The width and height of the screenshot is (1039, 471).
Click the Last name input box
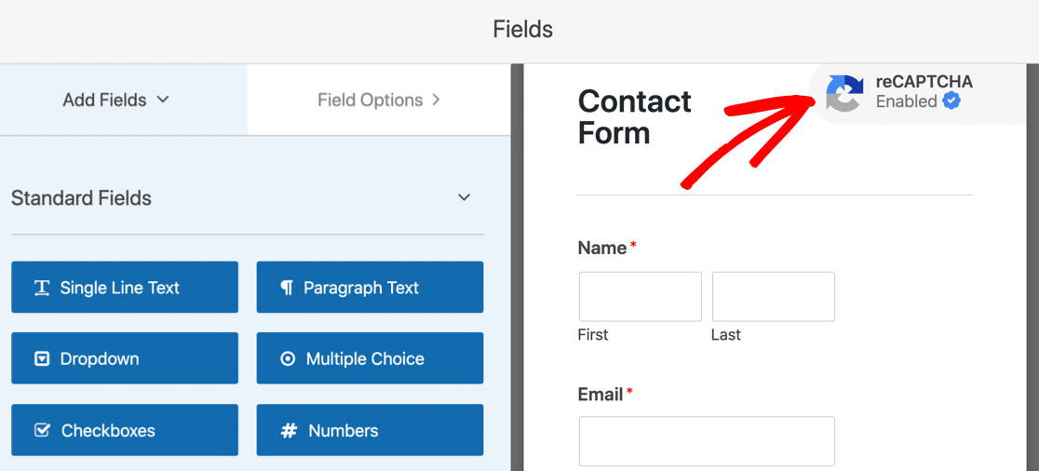point(773,297)
